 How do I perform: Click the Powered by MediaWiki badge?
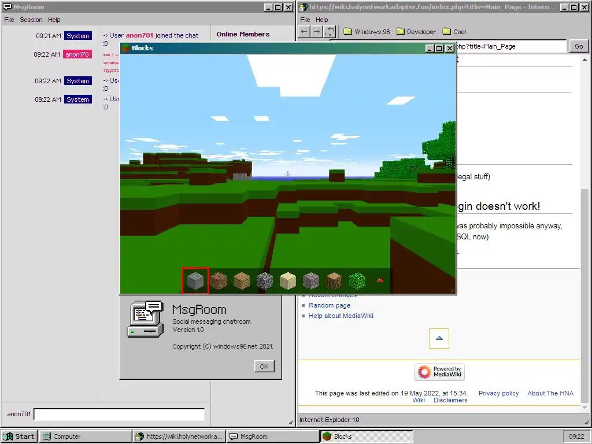point(439,372)
